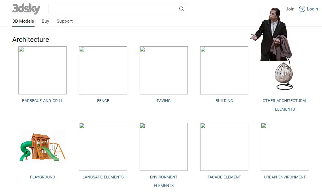This screenshot has width=322, height=192.
Task: Click the FACADE ELEMENT label
Action: [x=224, y=177]
